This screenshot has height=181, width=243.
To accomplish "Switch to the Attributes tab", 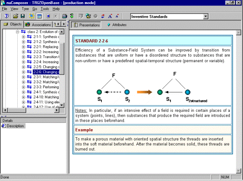I will (117, 25).
